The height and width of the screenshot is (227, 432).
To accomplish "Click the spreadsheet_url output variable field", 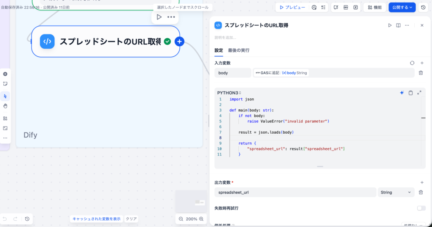I will [295, 192].
